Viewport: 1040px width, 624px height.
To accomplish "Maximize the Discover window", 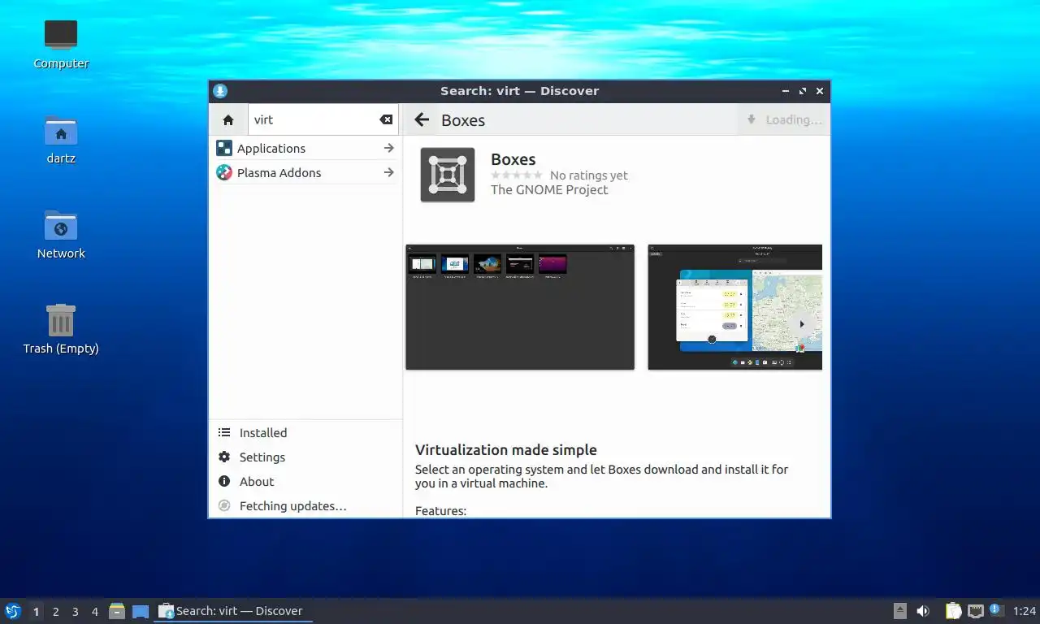I will tap(803, 91).
